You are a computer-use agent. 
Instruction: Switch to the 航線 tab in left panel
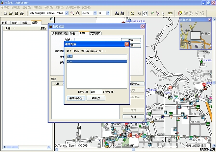25,23
